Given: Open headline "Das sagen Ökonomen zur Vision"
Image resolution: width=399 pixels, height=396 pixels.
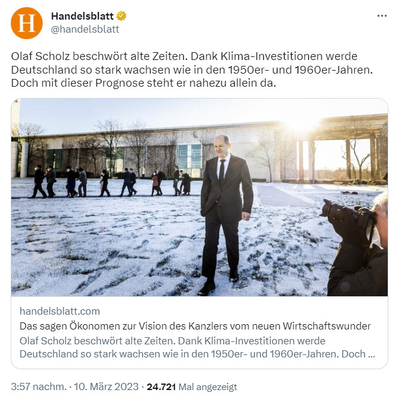Looking at the screenshot, I should (x=195, y=326).
